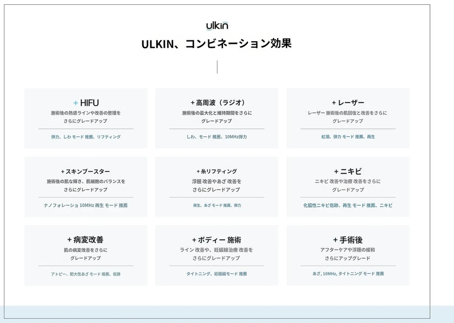Click さらにアップグレード line in 手術後 card

point(348,258)
